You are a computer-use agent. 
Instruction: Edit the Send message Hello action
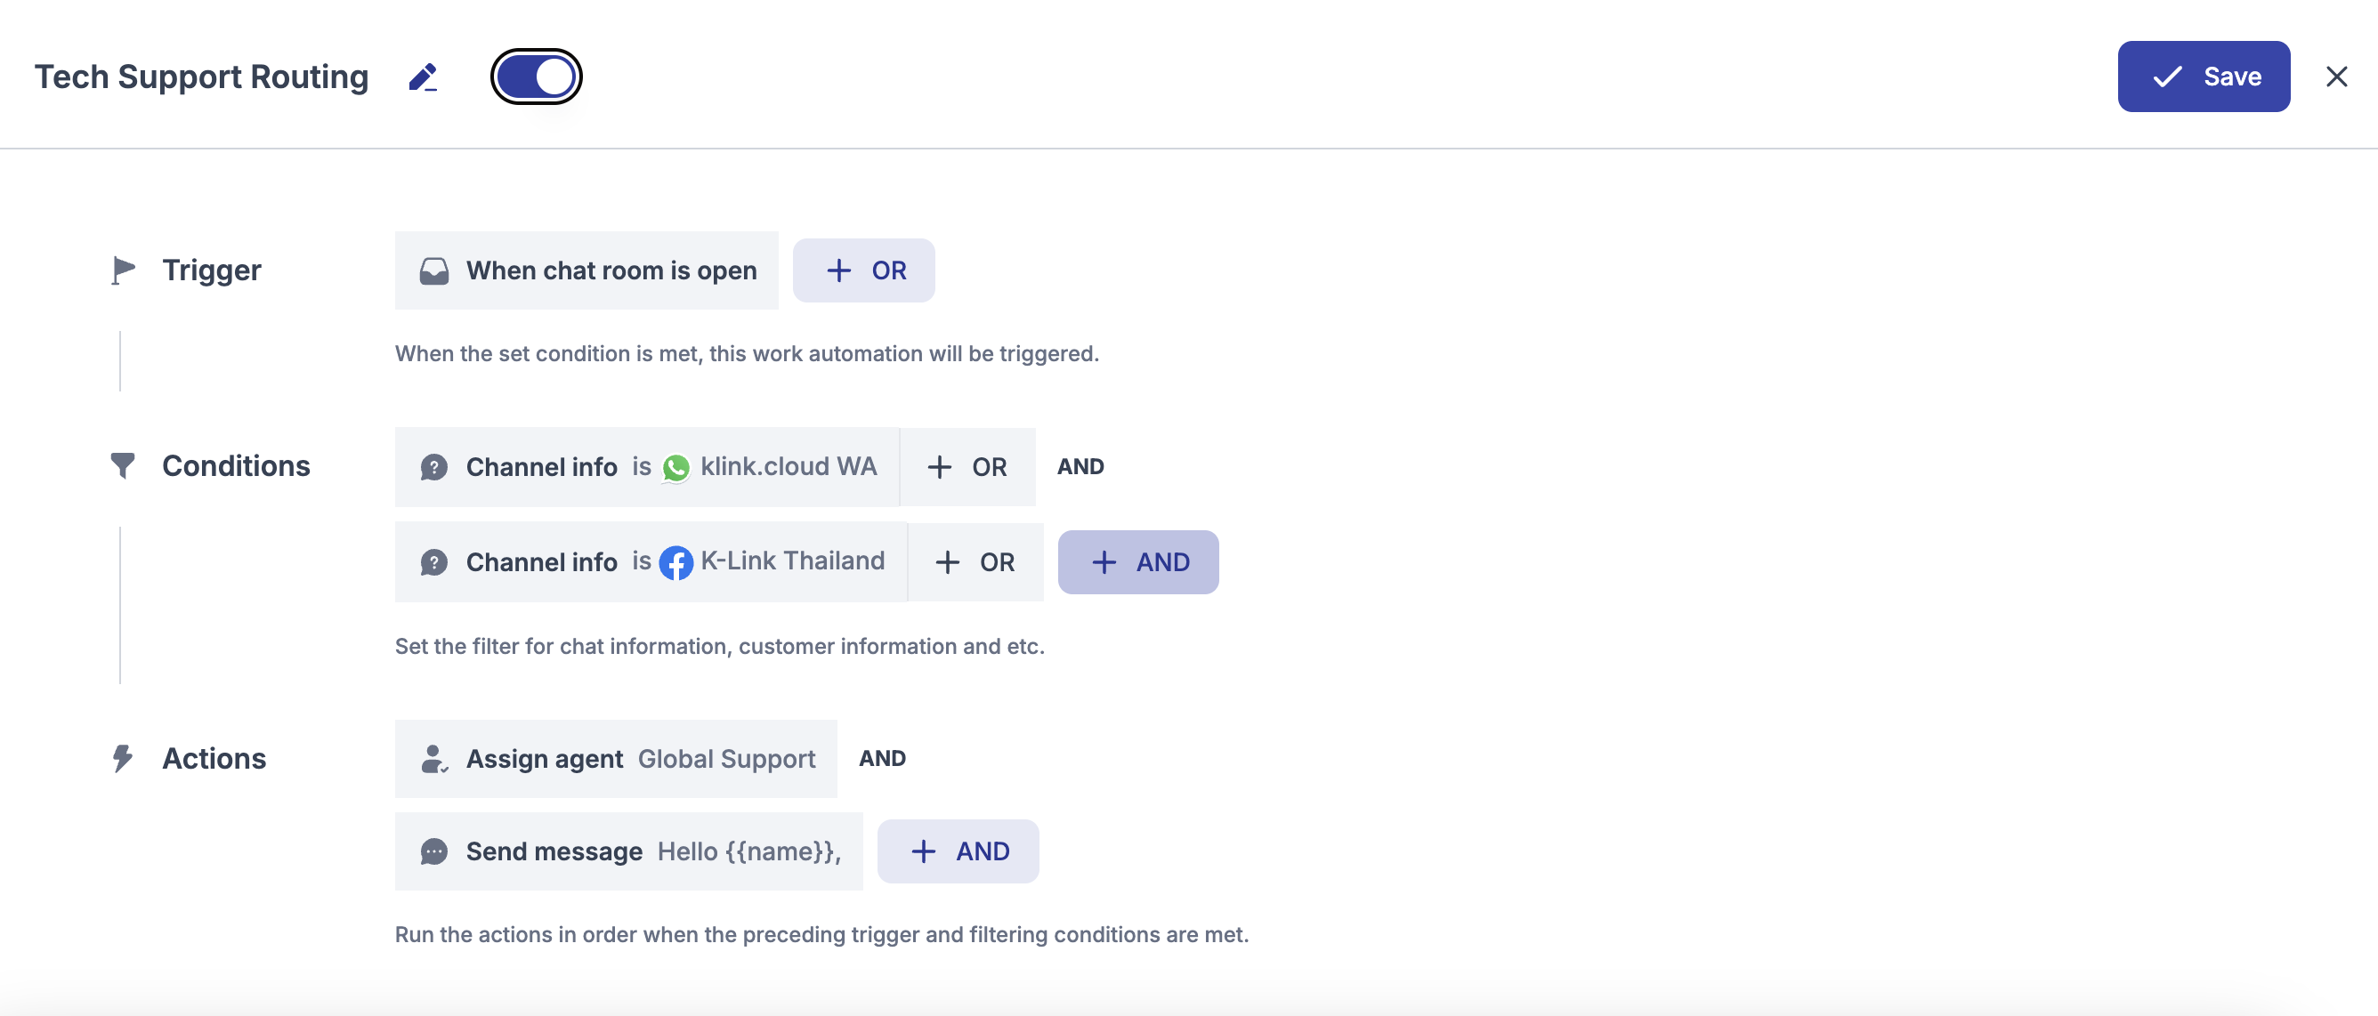point(627,851)
